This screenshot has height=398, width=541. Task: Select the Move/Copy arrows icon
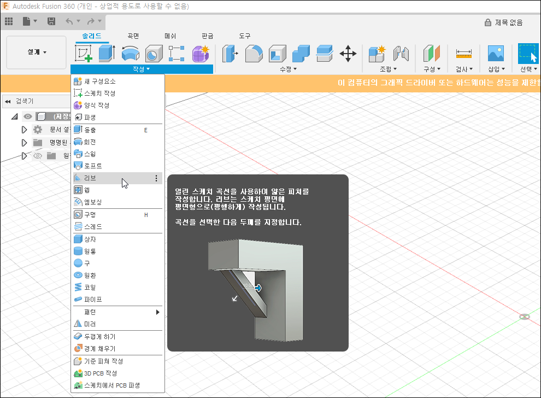[x=348, y=54]
